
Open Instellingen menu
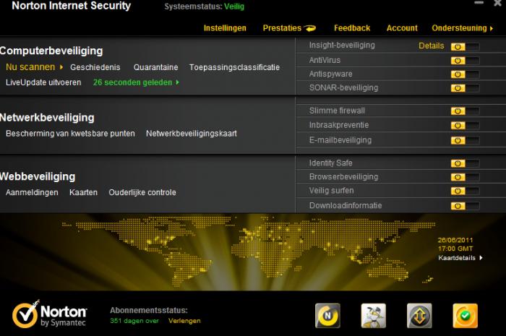point(225,28)
